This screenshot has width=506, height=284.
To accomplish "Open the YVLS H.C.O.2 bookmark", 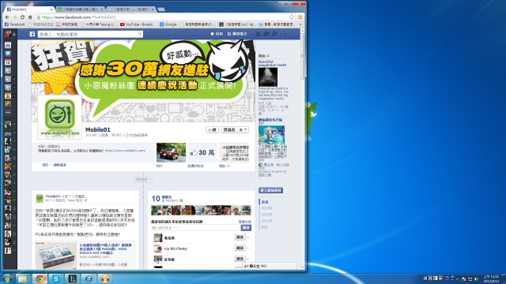I will [41, 24].
